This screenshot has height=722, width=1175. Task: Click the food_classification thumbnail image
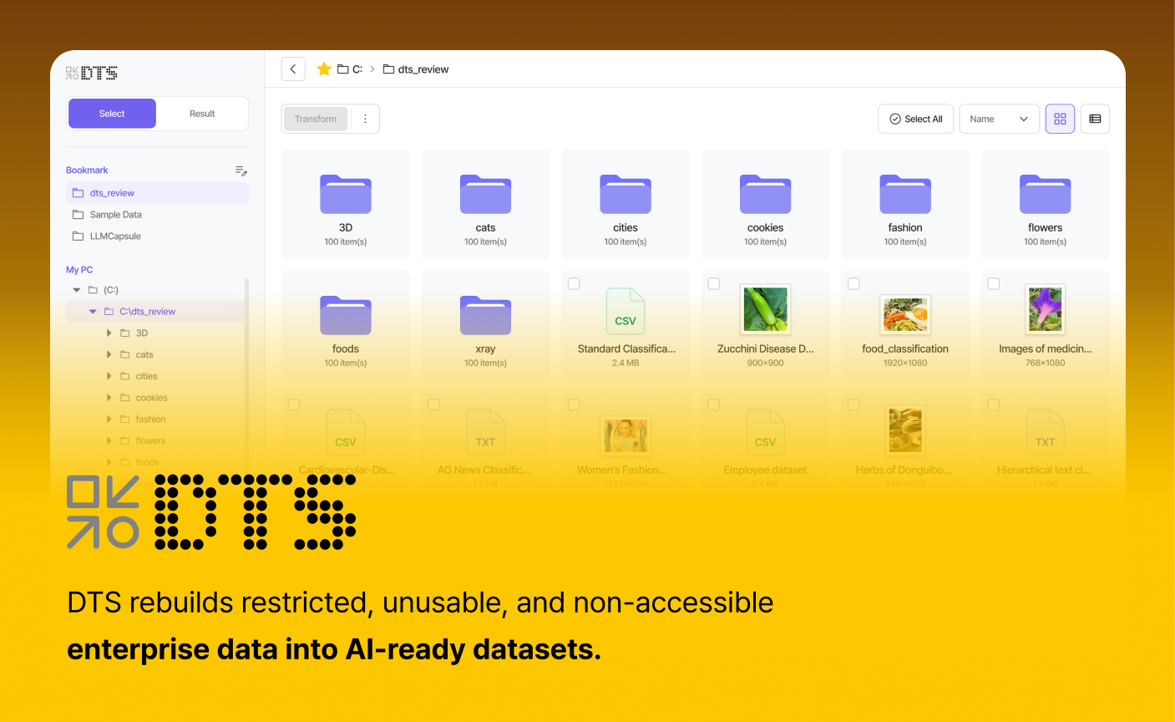(x=905, y=314)
